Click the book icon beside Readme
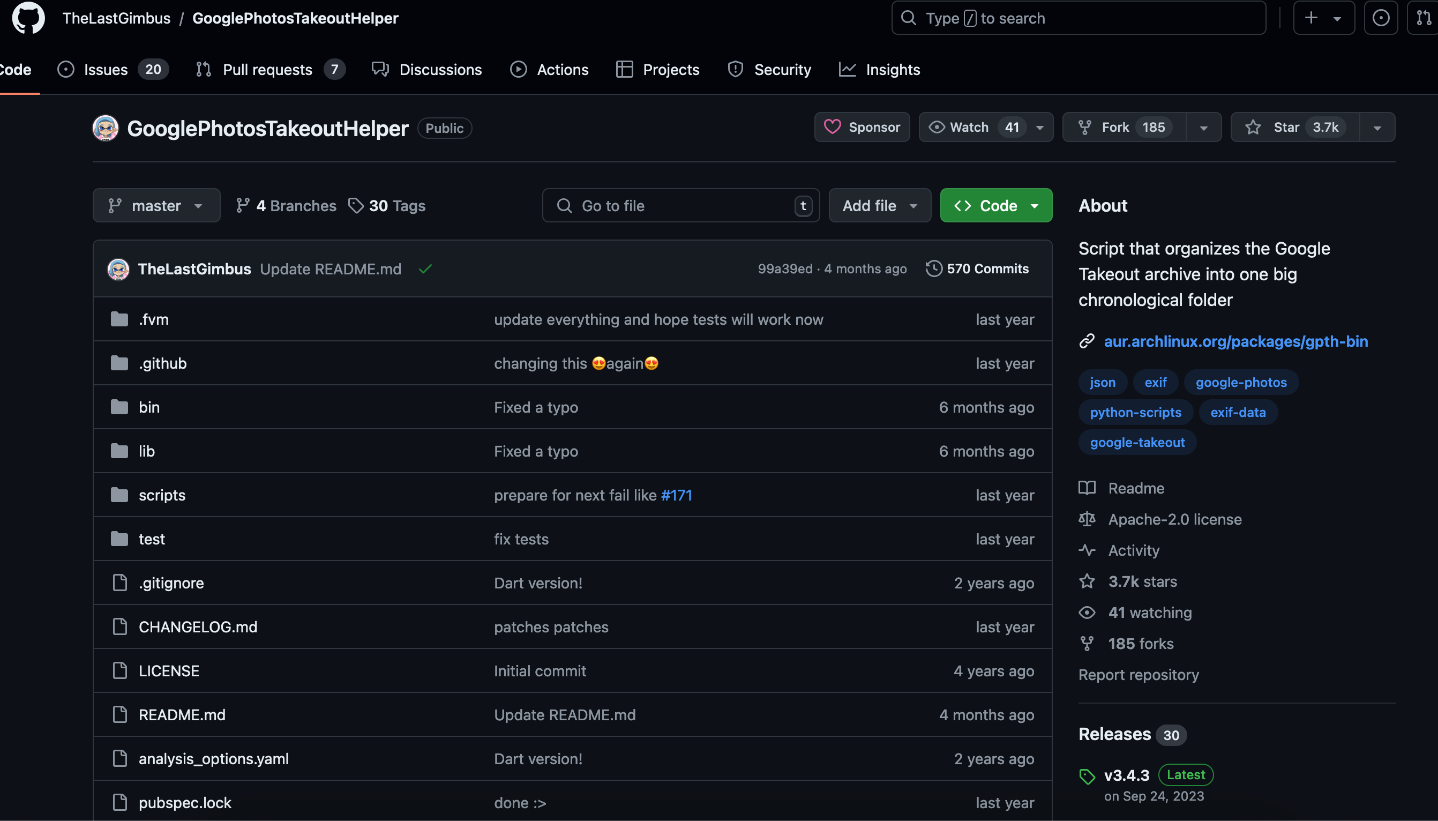The height and width of the screenshot is (821, 1438). point(1087,488)
